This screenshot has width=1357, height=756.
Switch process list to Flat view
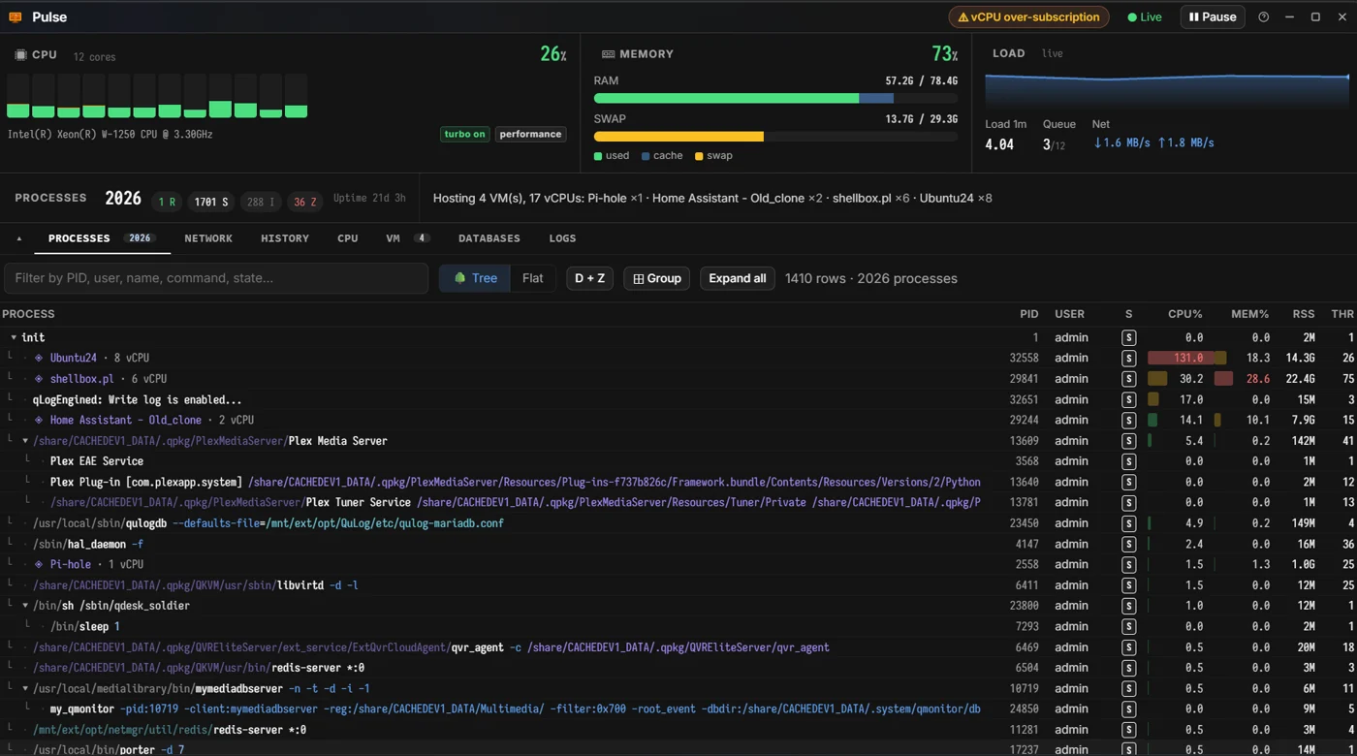(x=533, y=278)
